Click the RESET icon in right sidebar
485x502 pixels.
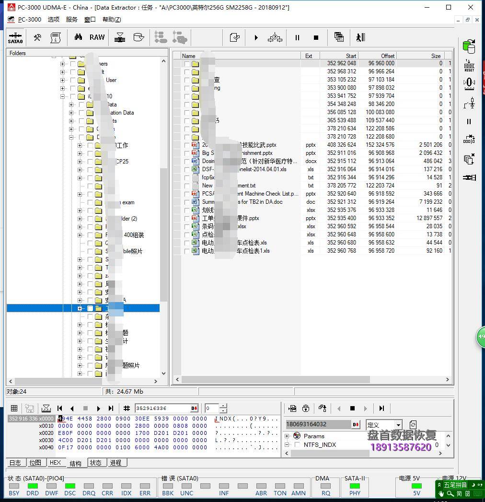pyautogui.click(x=469, y=65)
